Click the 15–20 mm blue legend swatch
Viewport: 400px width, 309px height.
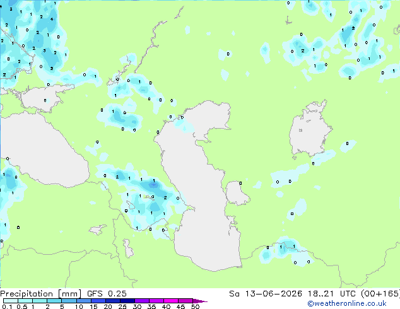98,301
